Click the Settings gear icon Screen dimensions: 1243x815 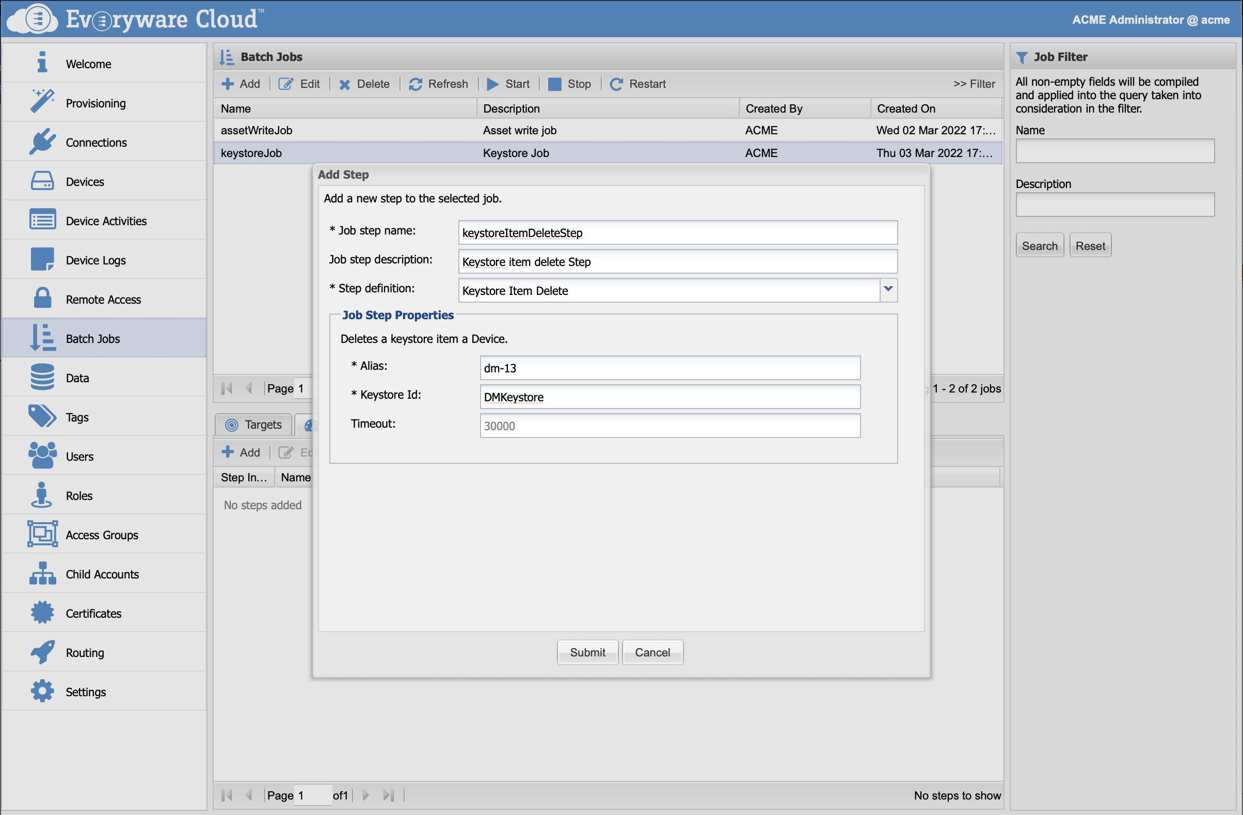[42, 691]
